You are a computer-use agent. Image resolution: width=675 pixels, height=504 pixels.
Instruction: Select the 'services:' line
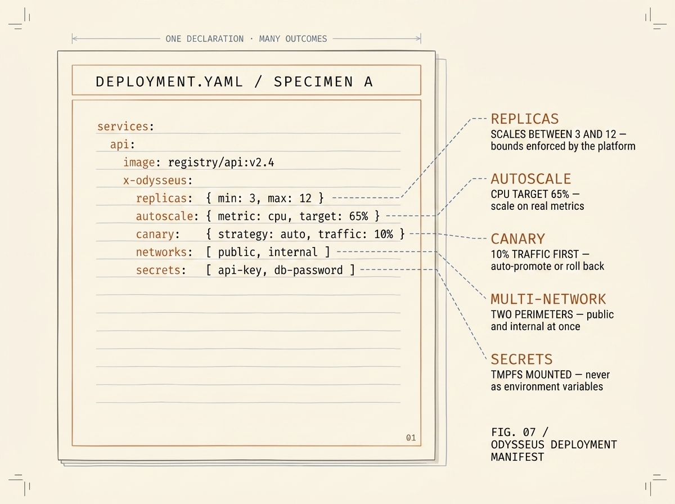click(125, 127)
